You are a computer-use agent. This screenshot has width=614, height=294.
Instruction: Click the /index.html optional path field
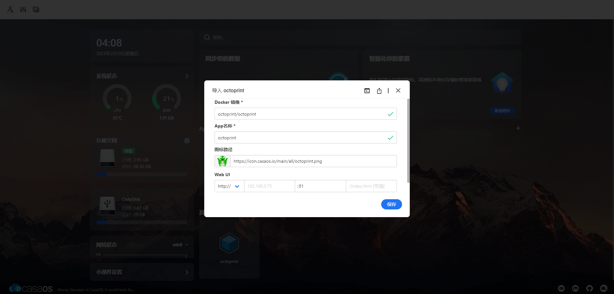tap(371, 186)
